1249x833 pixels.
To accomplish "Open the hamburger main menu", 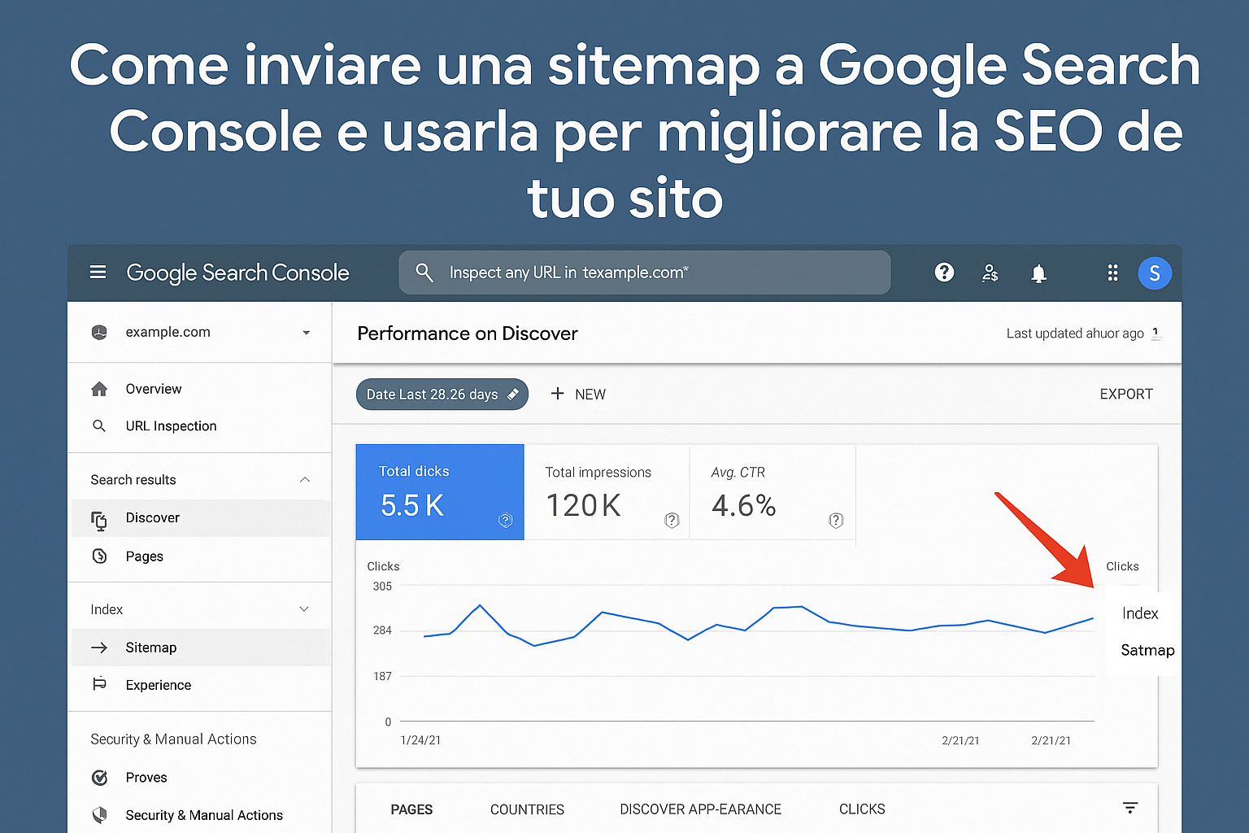I will pos(98,272).
